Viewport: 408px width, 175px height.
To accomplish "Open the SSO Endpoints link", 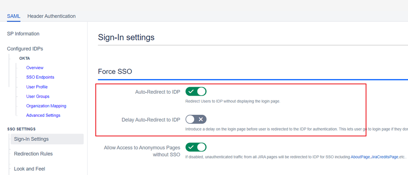I will pos(40,77).
